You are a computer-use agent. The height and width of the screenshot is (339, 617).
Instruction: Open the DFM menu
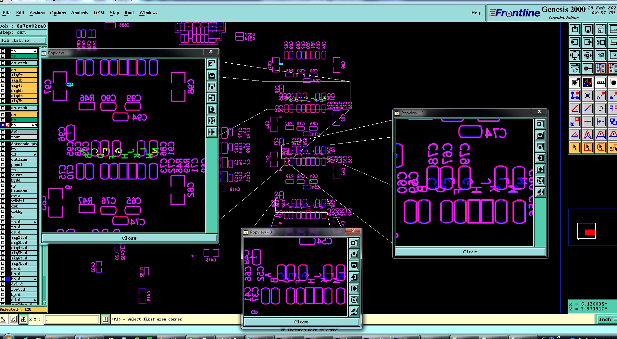click(x=99, y=13)
